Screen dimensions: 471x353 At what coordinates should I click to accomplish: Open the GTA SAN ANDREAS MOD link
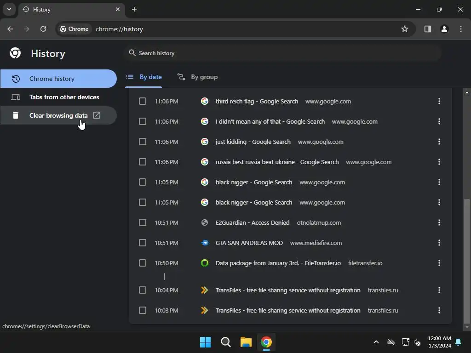coord(249,243)
